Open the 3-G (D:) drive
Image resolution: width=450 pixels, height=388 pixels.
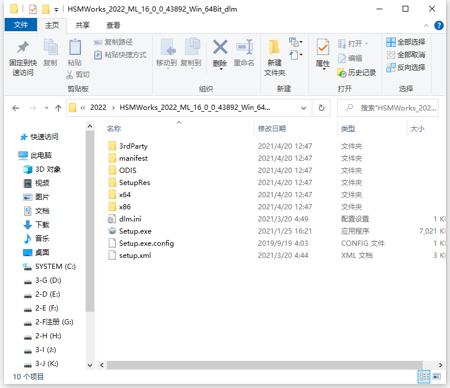tap(42, 280)
